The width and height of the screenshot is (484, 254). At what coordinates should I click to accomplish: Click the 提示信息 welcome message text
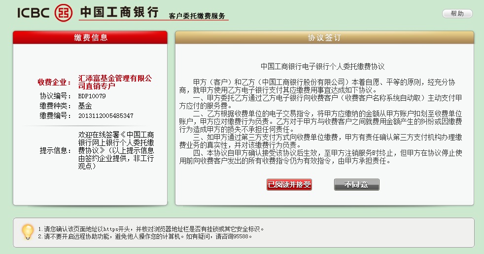coord(116,150)
